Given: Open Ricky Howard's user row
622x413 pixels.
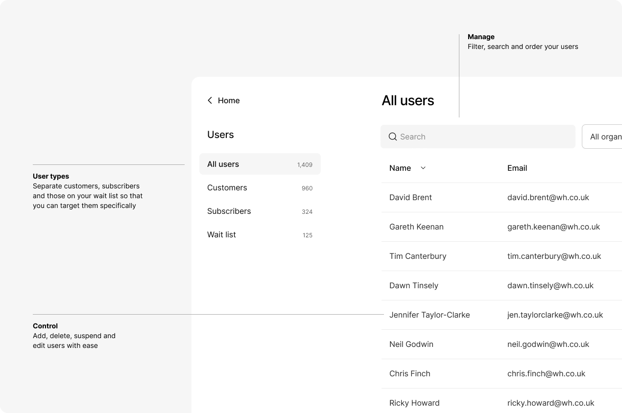Looking at the screenshot, I should click(414, 403).
